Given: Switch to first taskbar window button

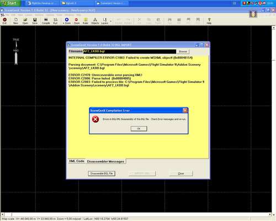Looking at the screenshot, I should click(x=43, y=3).
